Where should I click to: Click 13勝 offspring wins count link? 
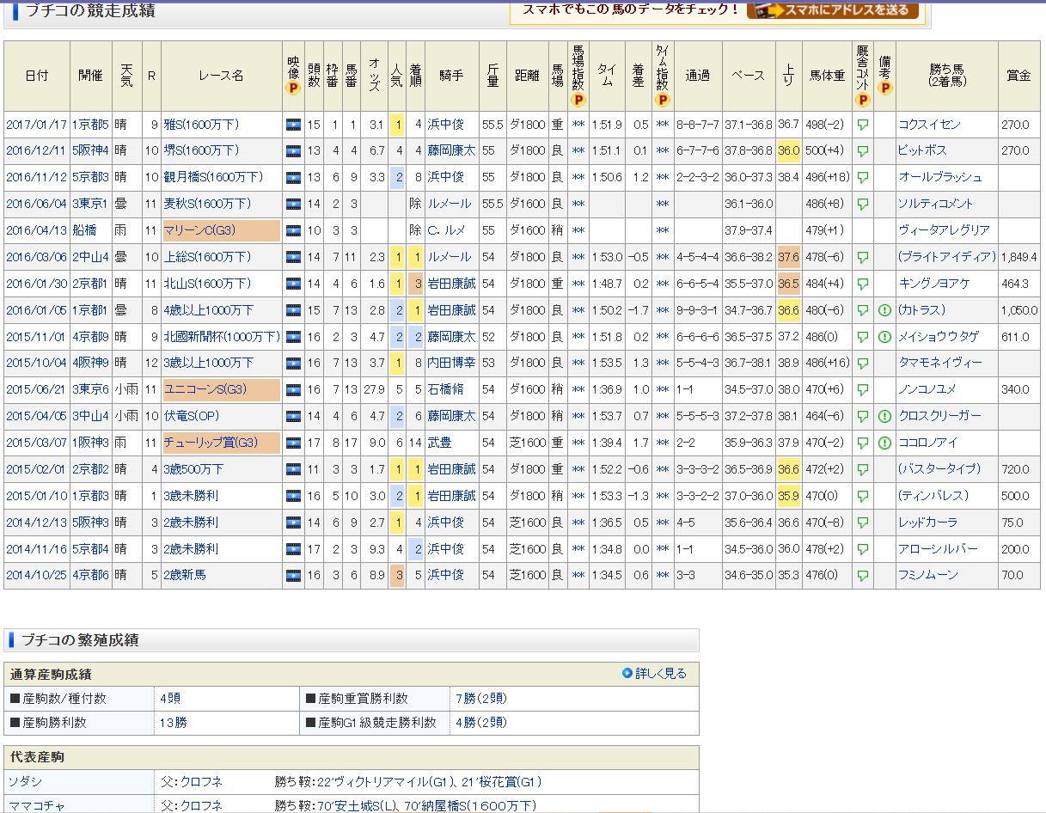[173, 723]
